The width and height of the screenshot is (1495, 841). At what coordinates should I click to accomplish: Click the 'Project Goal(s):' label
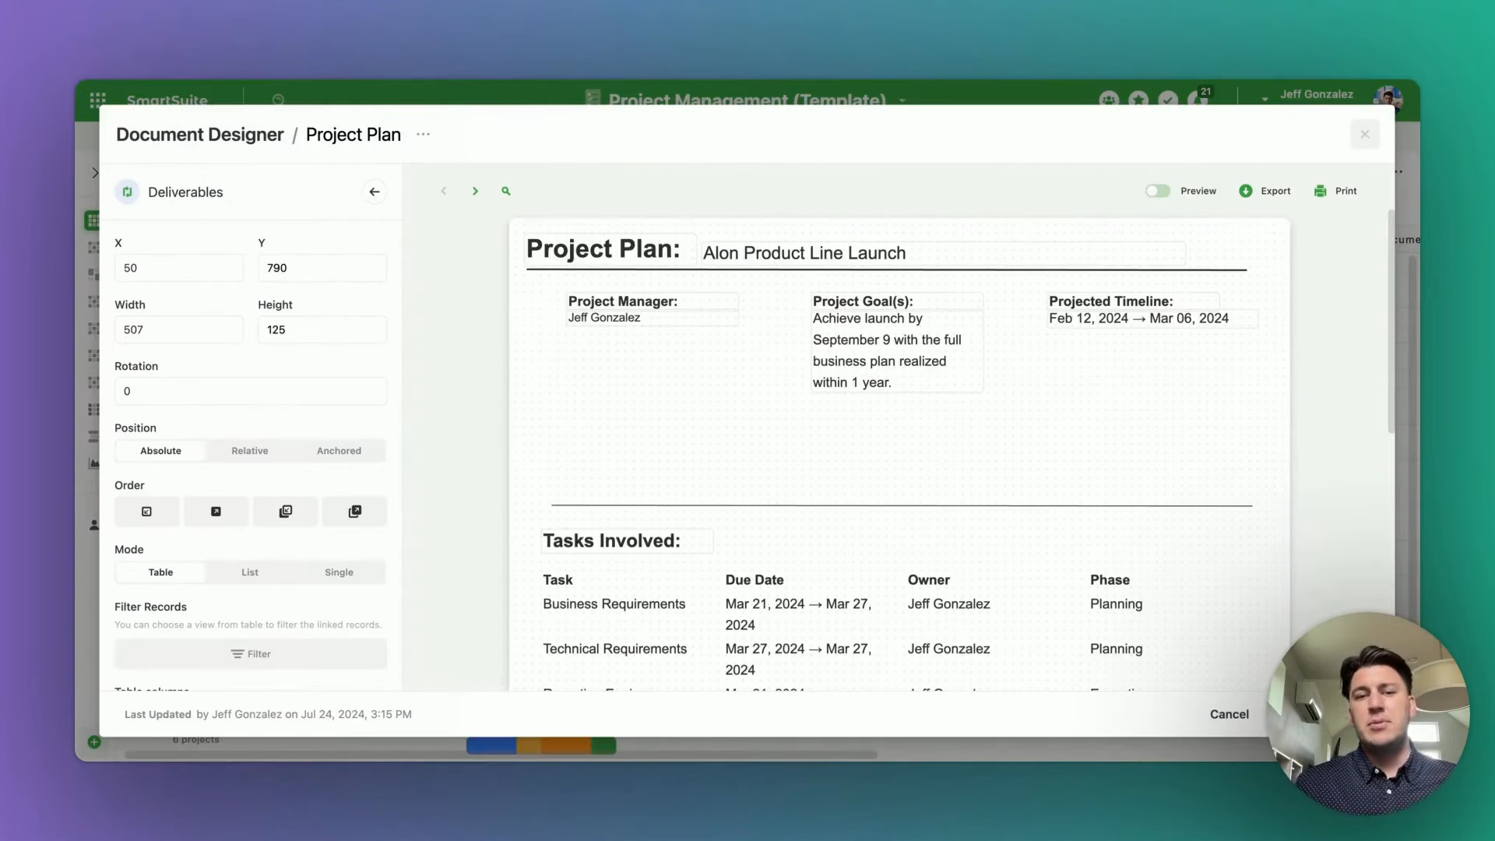coord(863,301)
